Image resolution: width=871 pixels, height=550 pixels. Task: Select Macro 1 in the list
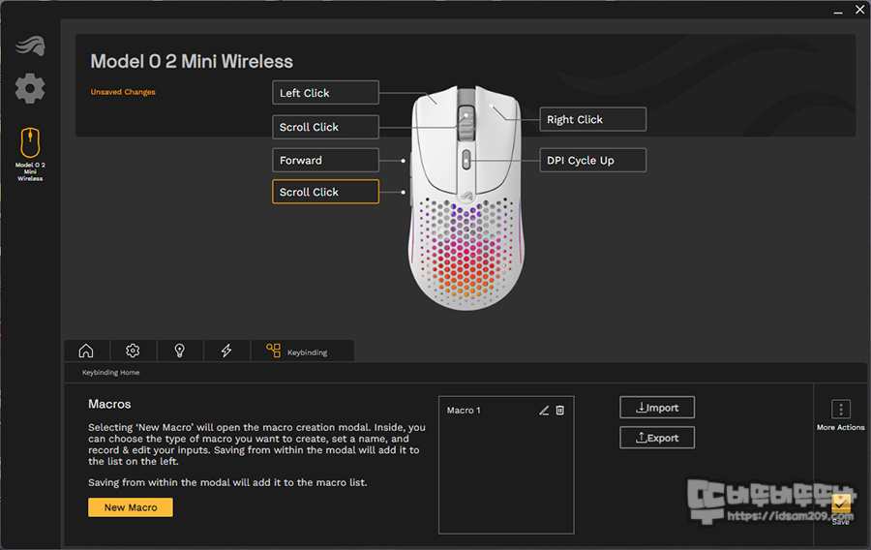pos(464,410)
